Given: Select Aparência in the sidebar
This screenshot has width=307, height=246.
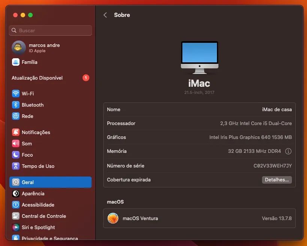Looking at the screenshot, I should [50, 193].
